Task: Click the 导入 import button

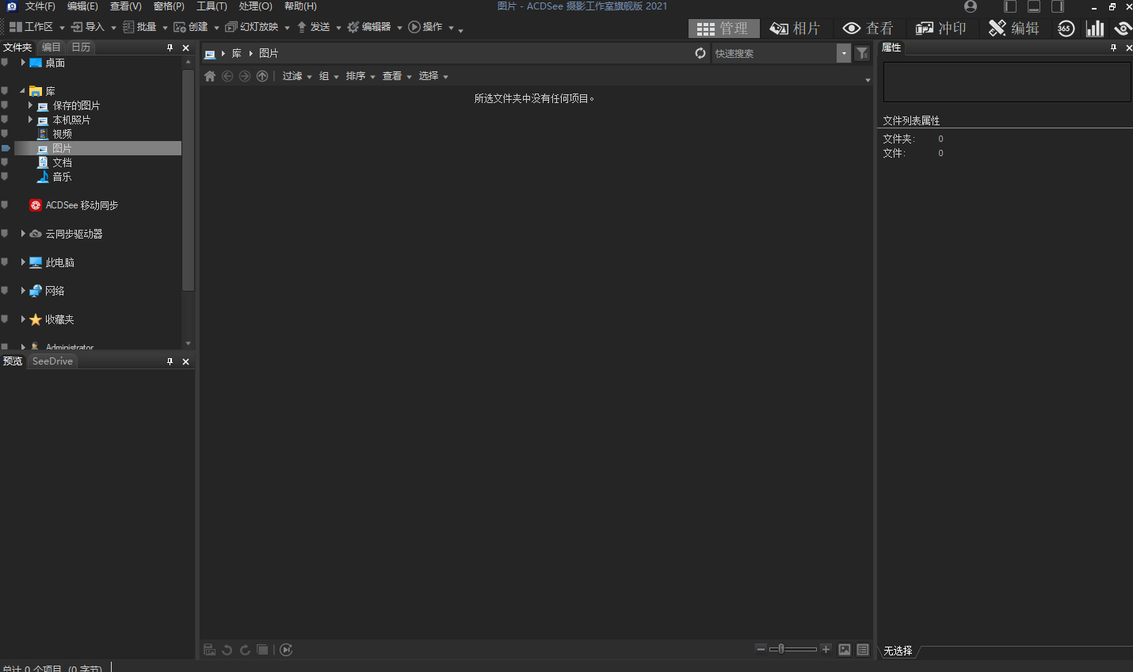Action: [x=89, y=27]
